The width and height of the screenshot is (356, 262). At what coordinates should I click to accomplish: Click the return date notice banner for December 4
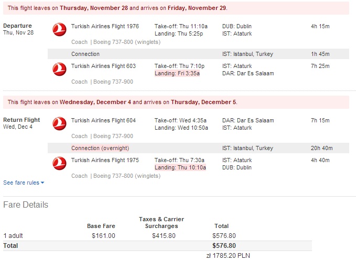(176, 102)
